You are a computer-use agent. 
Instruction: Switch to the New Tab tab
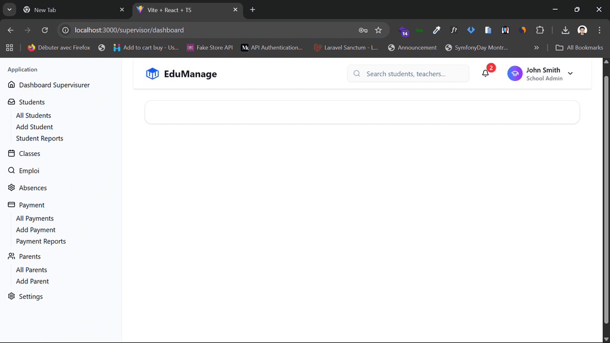pos(73,10)
